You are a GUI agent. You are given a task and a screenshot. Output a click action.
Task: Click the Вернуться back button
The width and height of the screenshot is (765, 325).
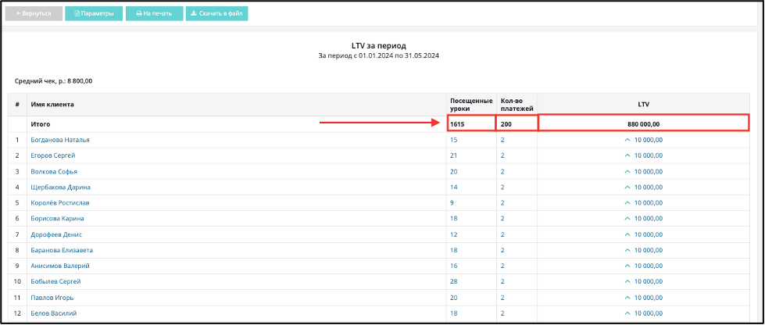point(34,13)
